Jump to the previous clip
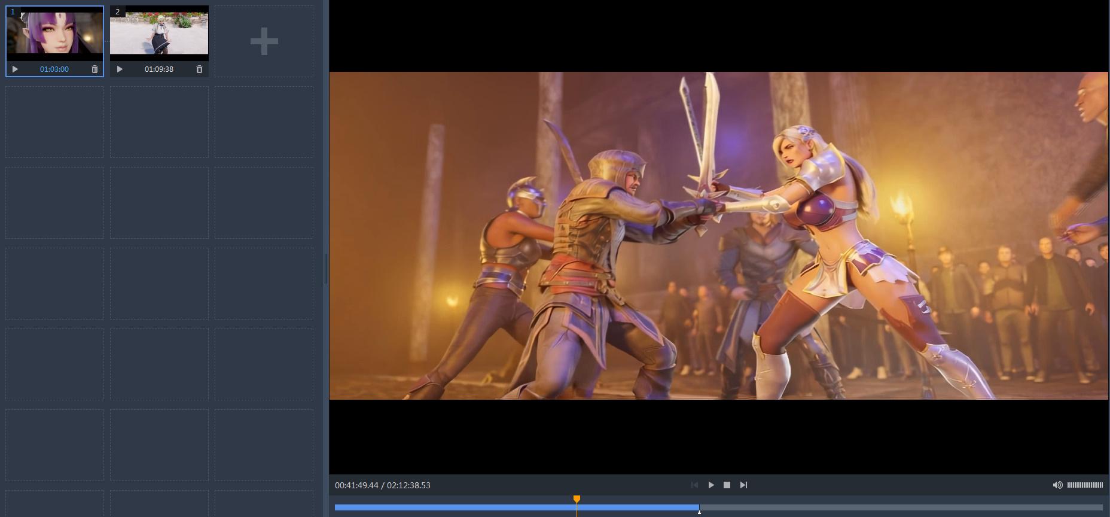1110x517 pixels. [x=694, y=485]
